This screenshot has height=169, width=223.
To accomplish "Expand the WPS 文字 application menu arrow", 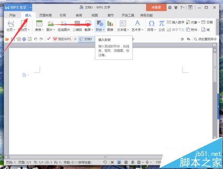I will coord(30,8).
